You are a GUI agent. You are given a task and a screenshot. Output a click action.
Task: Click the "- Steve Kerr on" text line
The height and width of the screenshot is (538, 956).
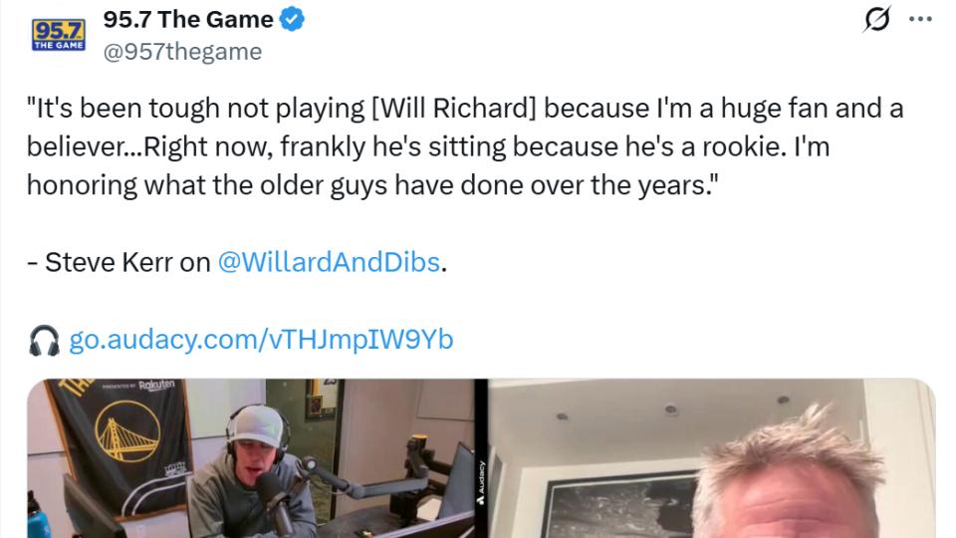(x=119, y=262)
